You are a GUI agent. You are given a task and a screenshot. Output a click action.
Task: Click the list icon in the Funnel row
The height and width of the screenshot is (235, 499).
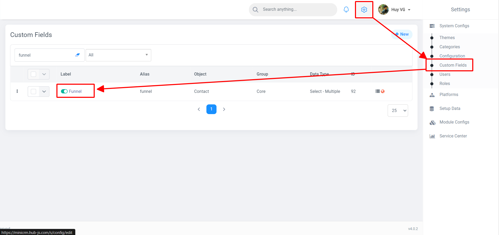[378, 91]
